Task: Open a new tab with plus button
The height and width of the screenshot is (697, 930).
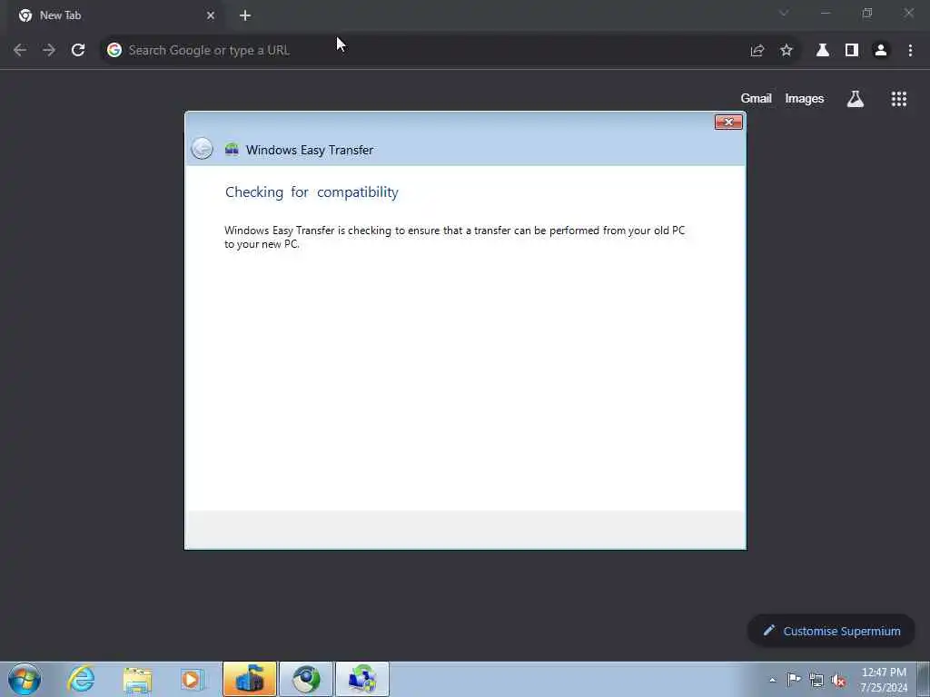Action: [245, 15]
